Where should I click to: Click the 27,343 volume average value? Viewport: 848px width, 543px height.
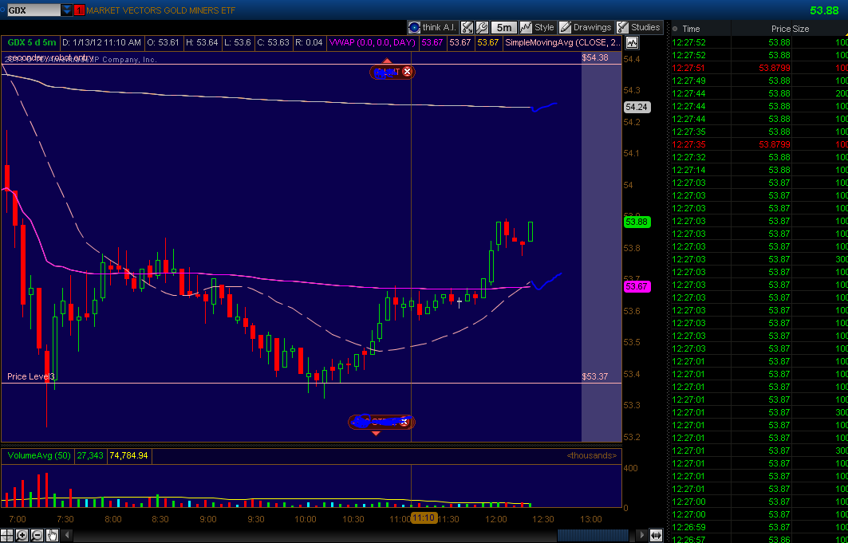click(90, 456)
